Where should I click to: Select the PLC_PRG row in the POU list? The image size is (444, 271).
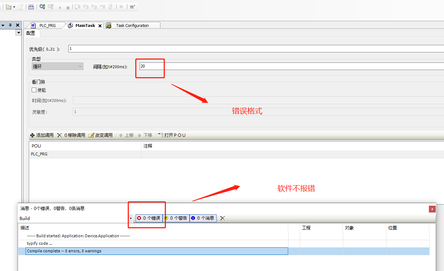236,154
